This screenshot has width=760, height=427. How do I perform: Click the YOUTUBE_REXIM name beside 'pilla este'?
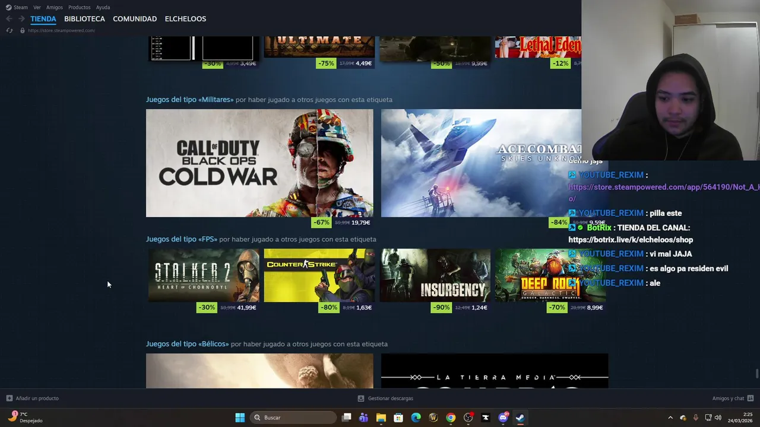(x=611, y=213)
